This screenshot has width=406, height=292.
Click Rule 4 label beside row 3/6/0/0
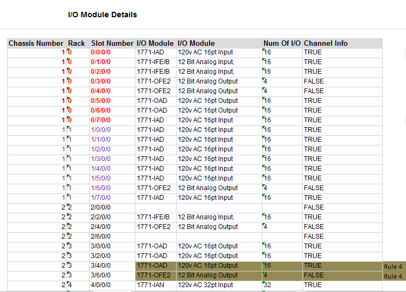[x=393, y=276]
